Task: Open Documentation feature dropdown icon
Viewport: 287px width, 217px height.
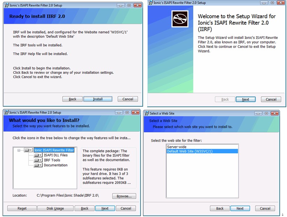Action: tap(38, 165)
